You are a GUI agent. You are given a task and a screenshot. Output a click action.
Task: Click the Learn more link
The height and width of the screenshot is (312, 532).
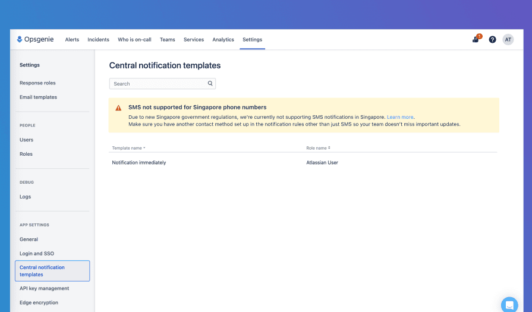tap(400, 117)
